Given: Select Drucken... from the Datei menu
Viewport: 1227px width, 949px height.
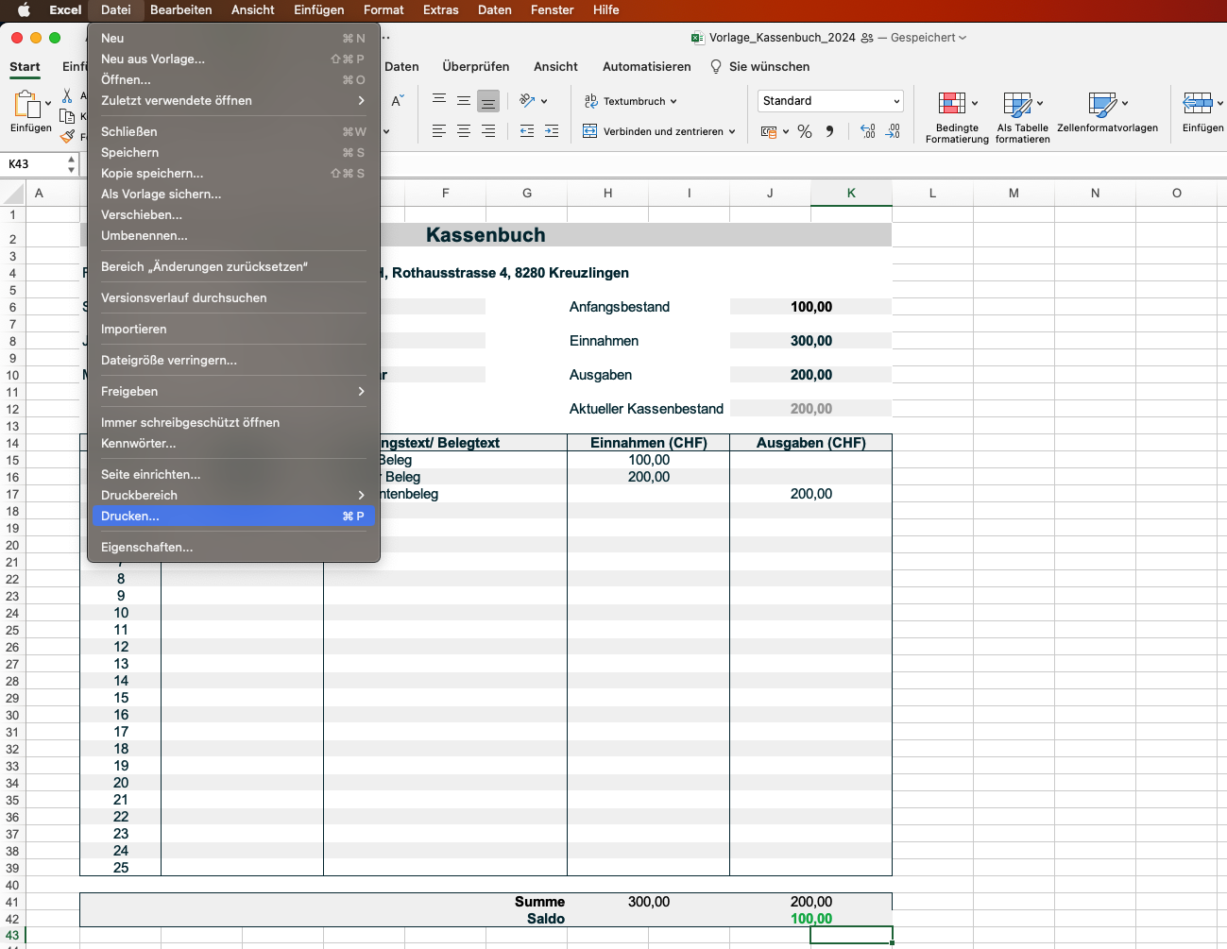Looking at the screenshot, I should coord(130,516).
